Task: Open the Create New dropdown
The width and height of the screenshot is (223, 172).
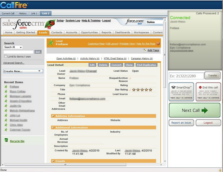Action: tap(23, 71)
